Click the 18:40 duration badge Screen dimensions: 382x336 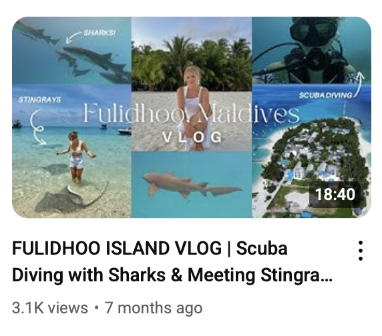(335, 195)
